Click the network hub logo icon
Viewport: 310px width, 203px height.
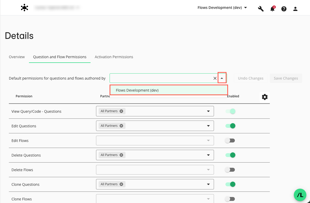(24, 8)
